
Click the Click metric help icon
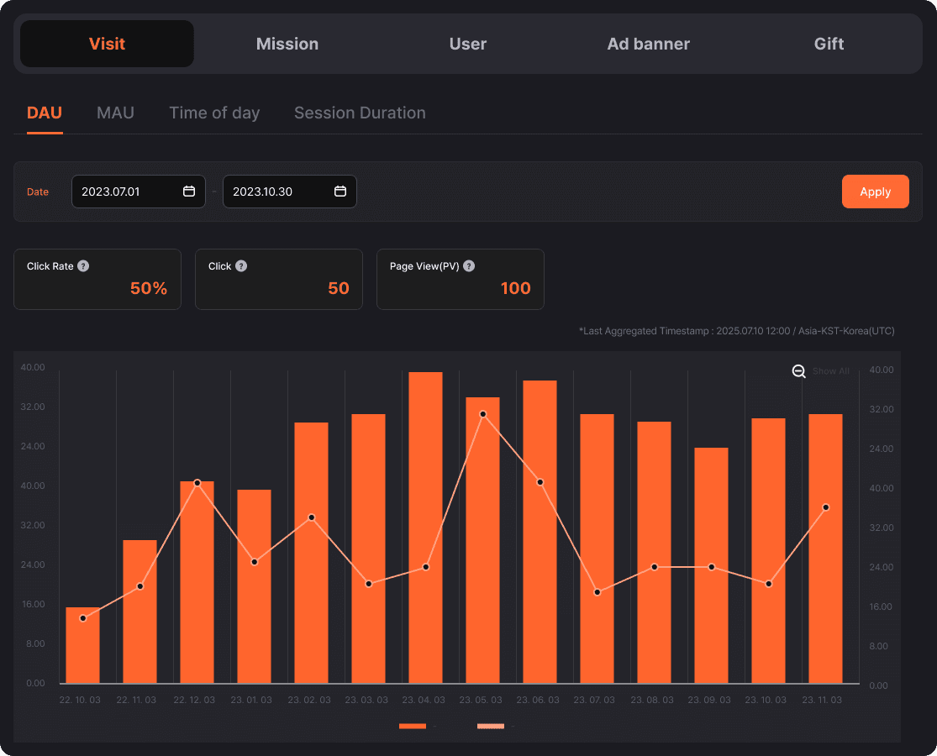(x=241, y=266)
